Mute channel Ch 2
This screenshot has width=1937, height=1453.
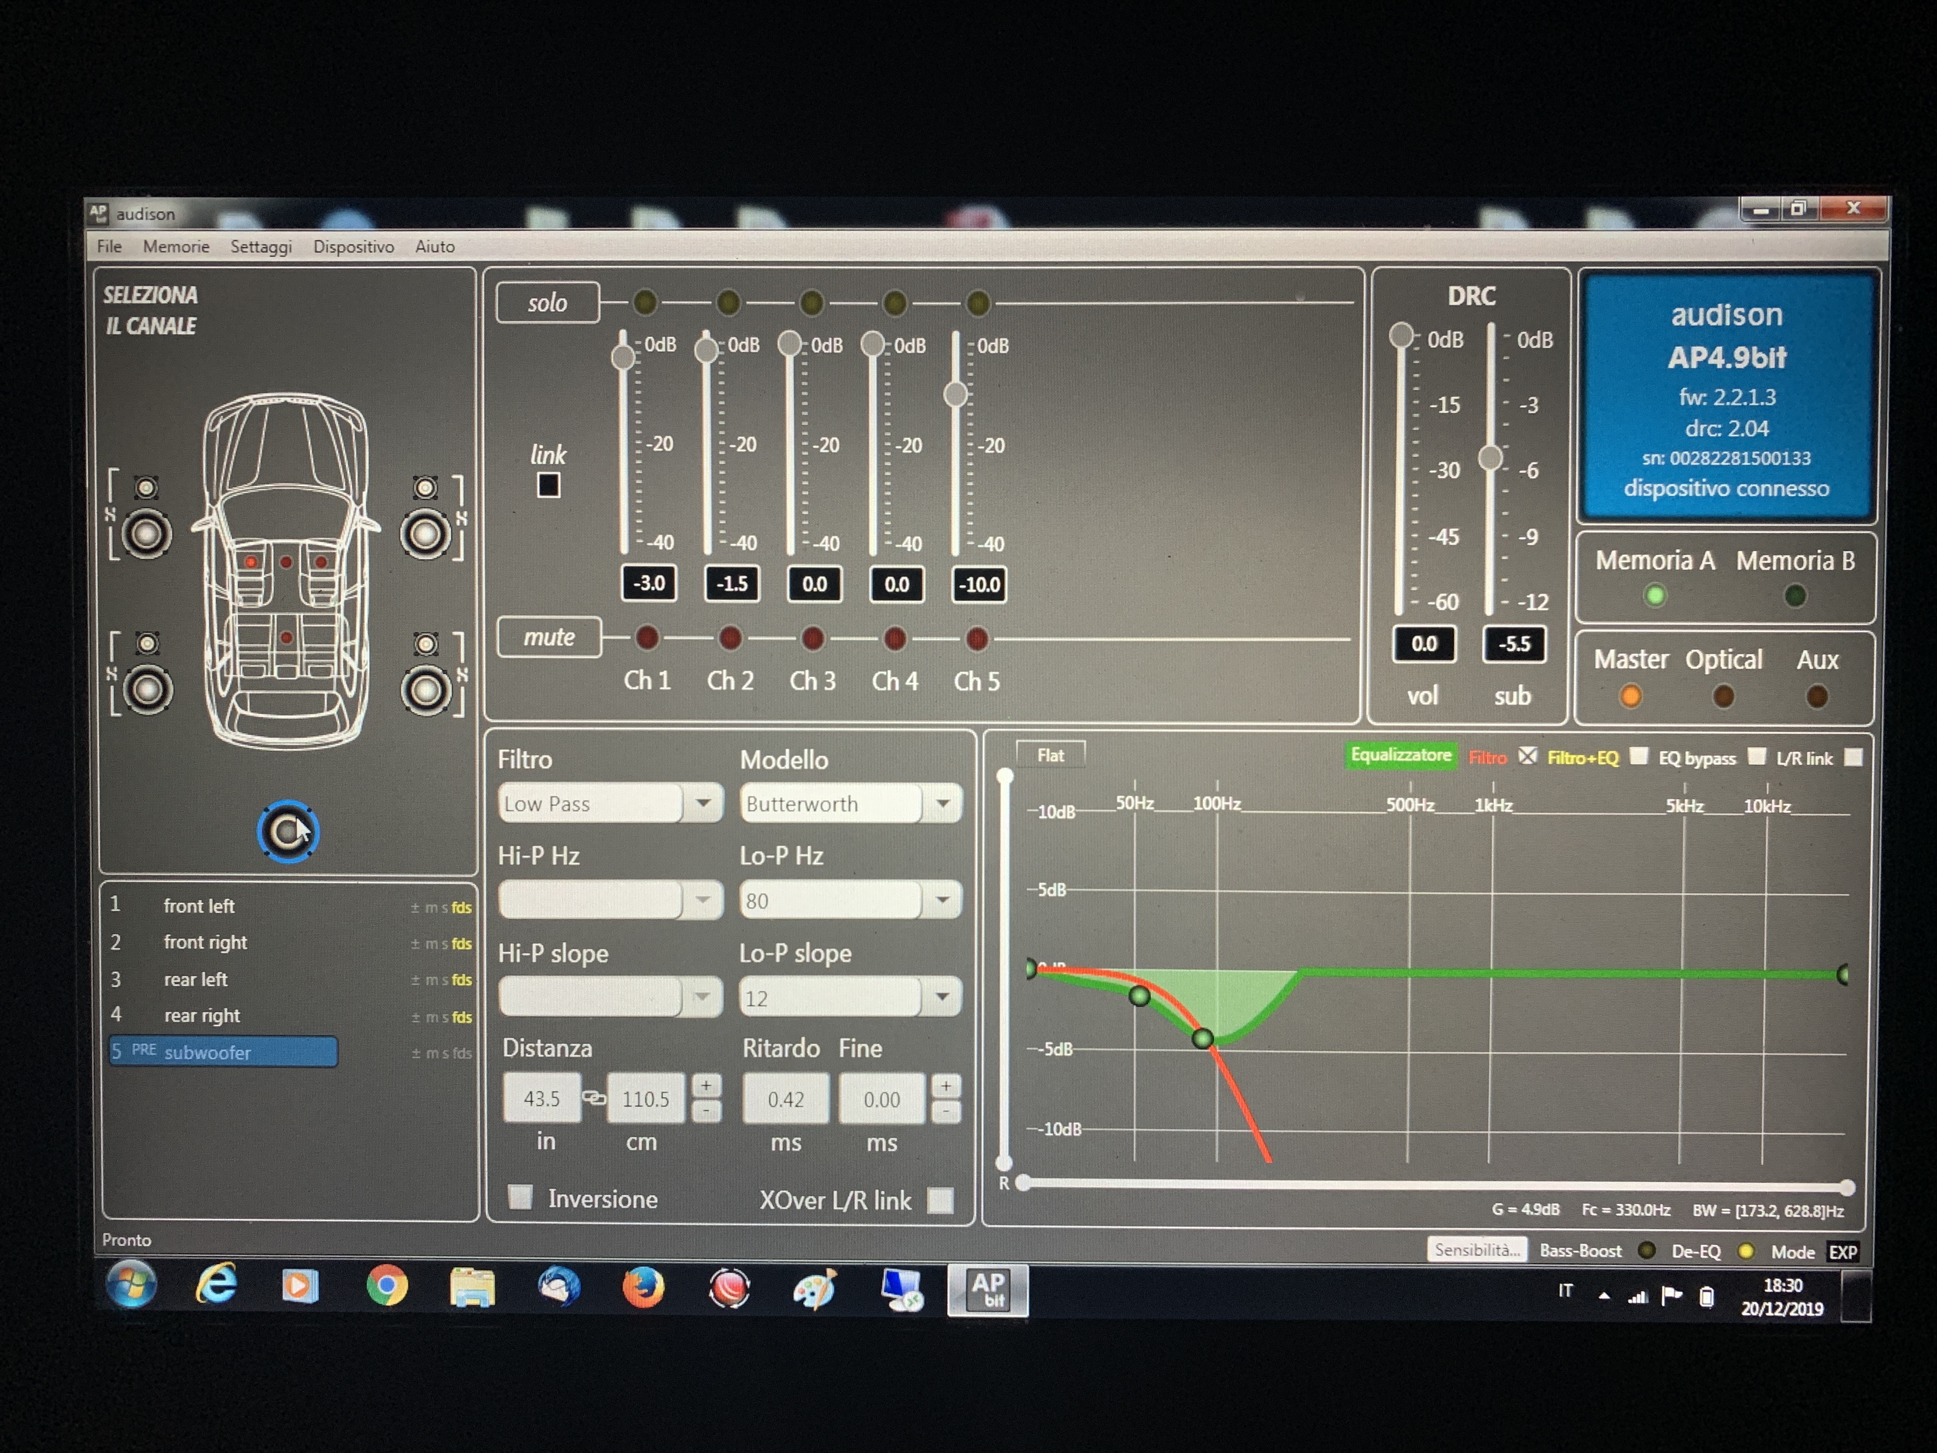point(729,638)
